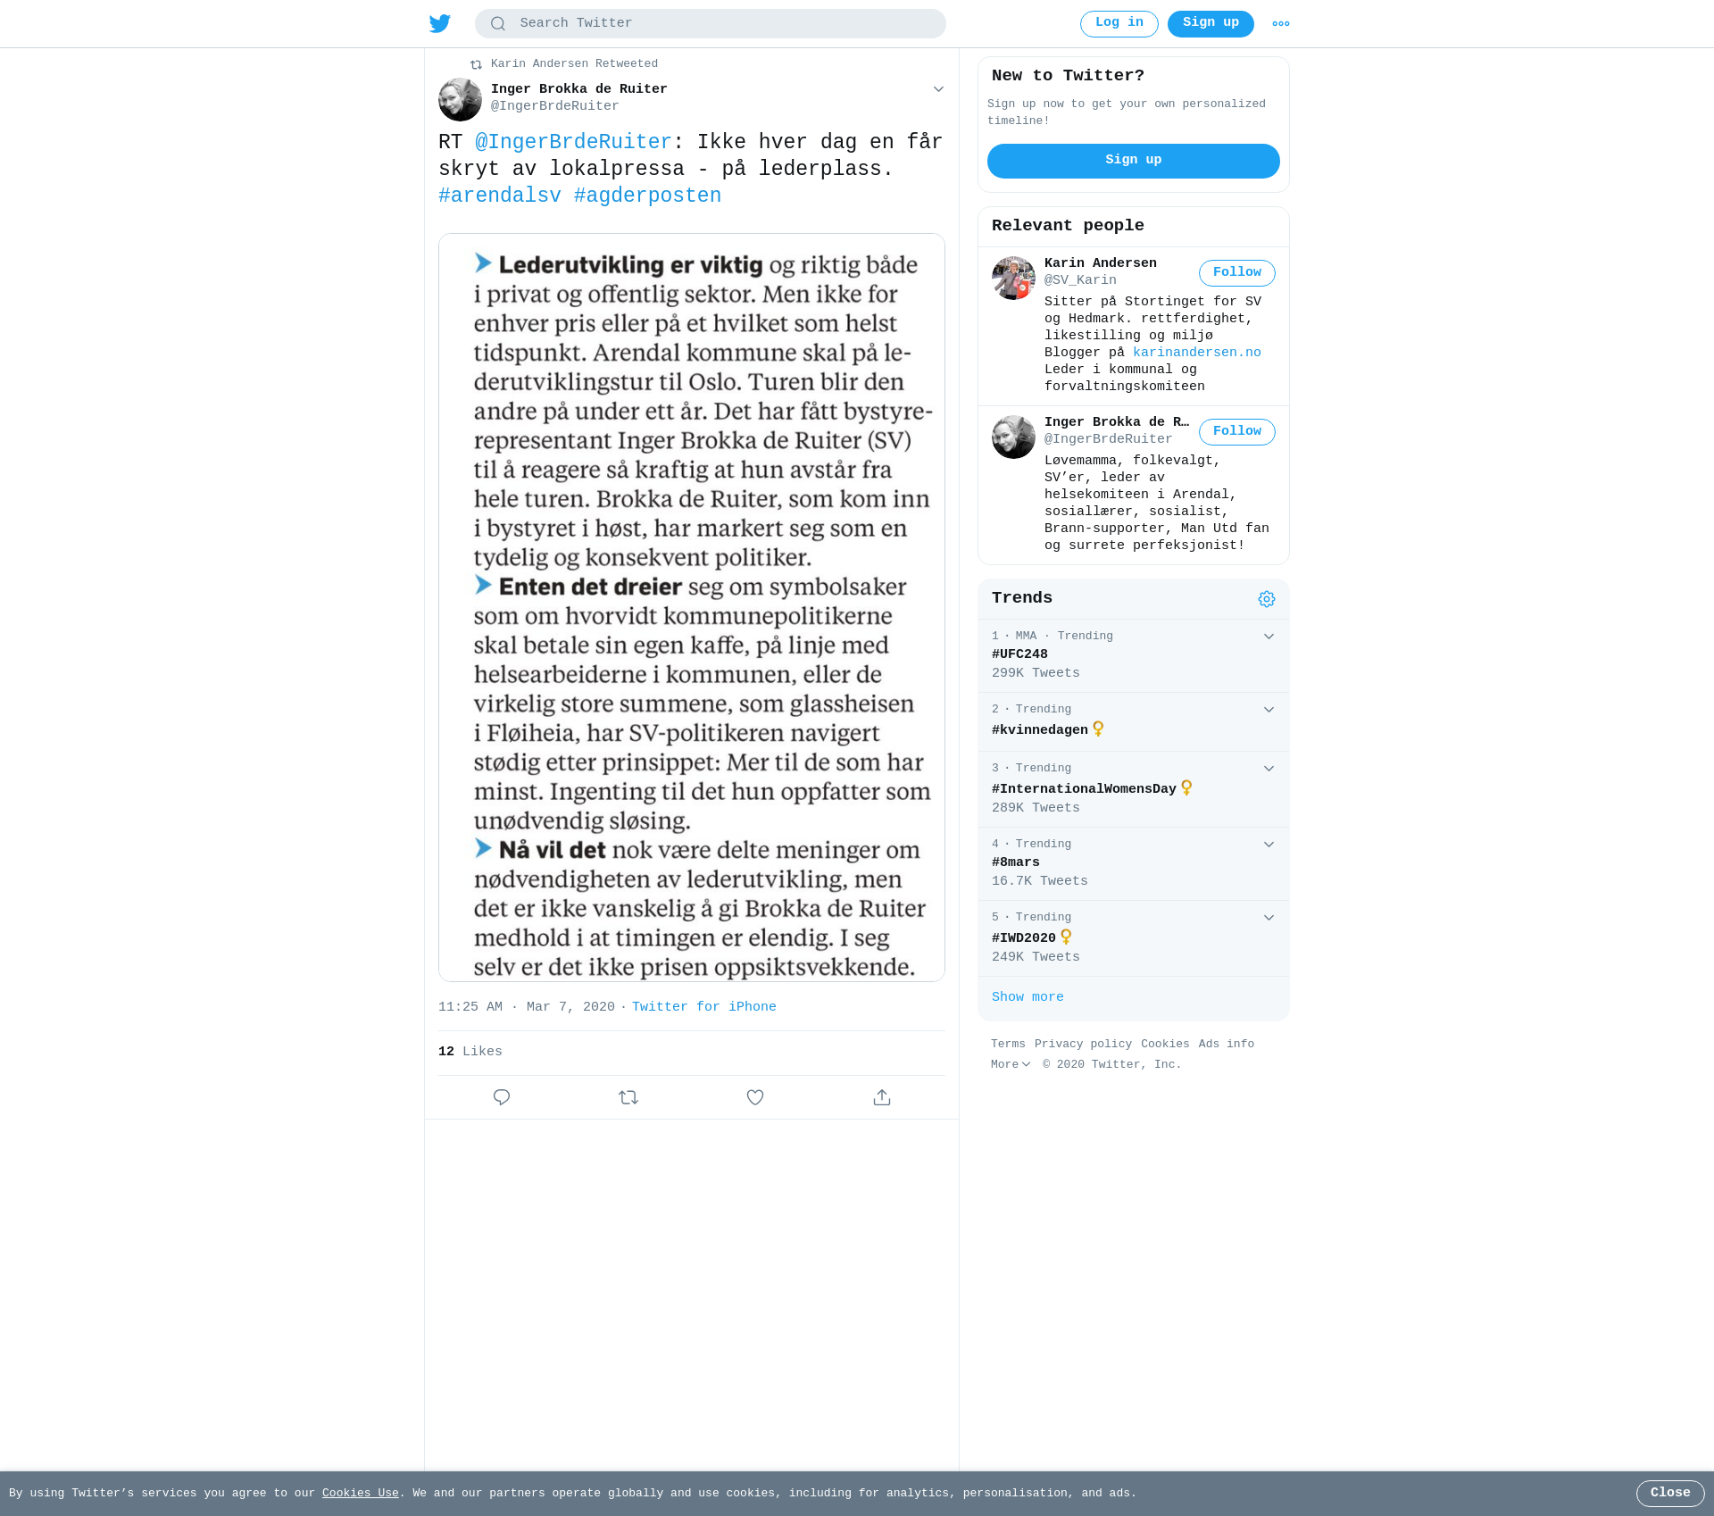Expand options for #UFC248 trend
The width and height of the screenshot is (1714, 1516).
(1269, 637)
